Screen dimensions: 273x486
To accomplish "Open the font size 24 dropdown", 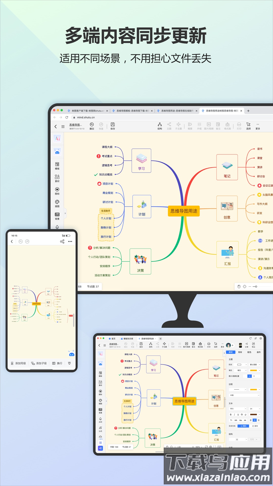I will pyautogui.click(x=255, y=409).
